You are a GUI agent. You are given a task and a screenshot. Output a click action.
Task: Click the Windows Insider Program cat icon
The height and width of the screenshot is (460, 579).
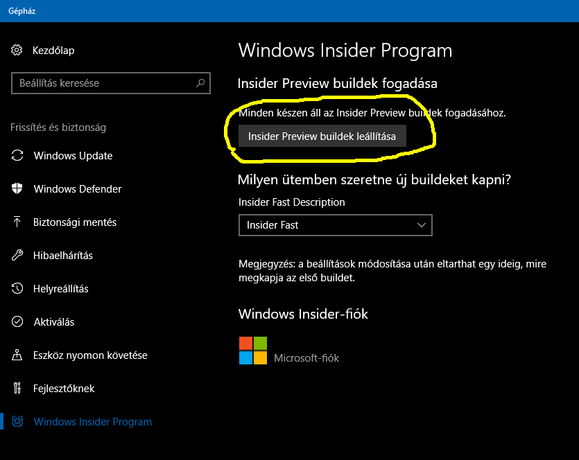point(17,421)
